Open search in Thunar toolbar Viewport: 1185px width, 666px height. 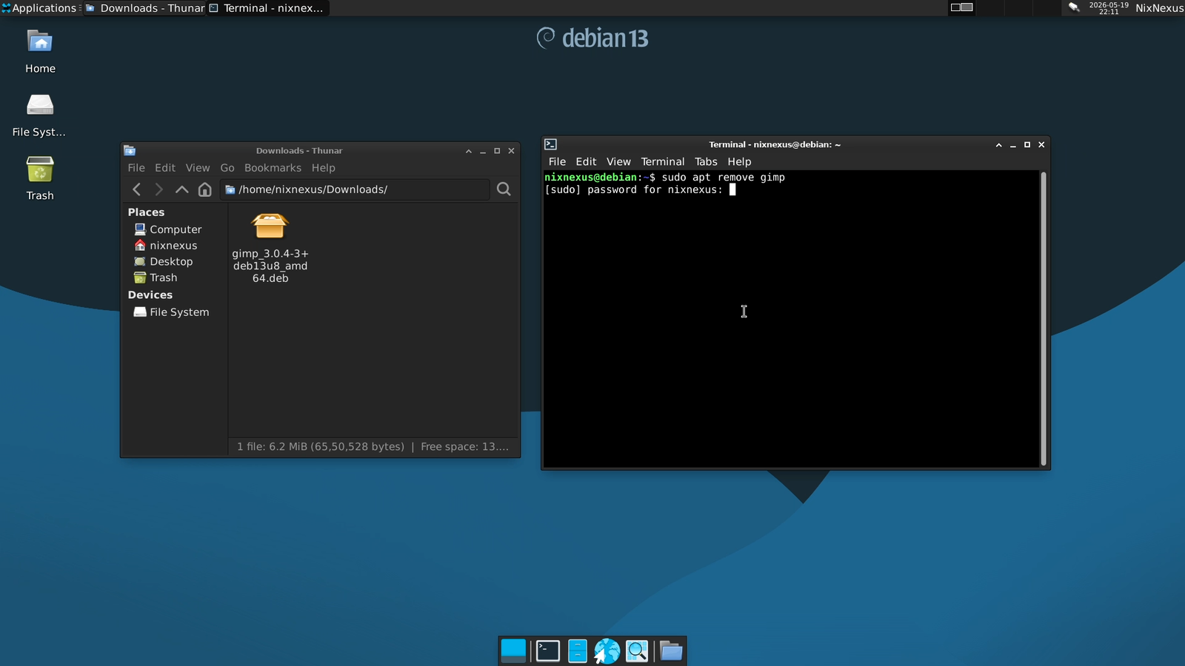(504, 189)
